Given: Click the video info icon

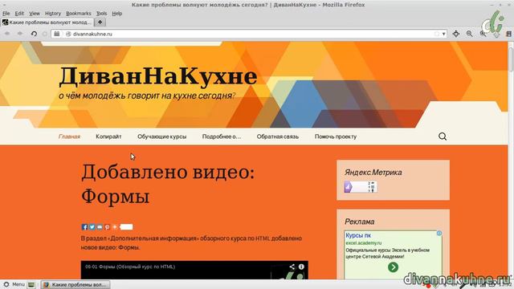Looking at the screenshot, I should point(301,267).
